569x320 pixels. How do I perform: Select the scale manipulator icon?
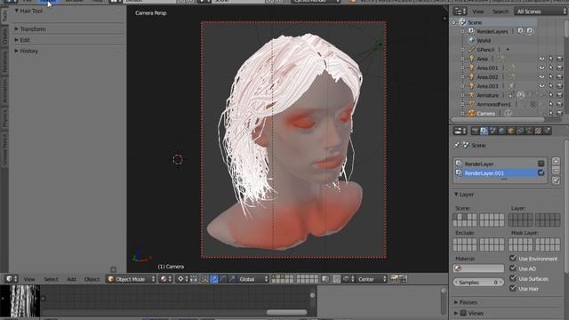click(x=232, y=279)
